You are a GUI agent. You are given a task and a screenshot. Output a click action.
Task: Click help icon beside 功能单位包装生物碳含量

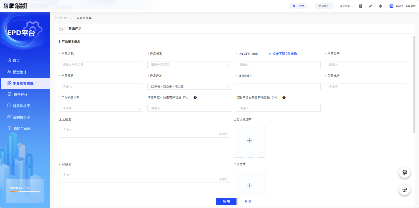[x=284, y=98]
